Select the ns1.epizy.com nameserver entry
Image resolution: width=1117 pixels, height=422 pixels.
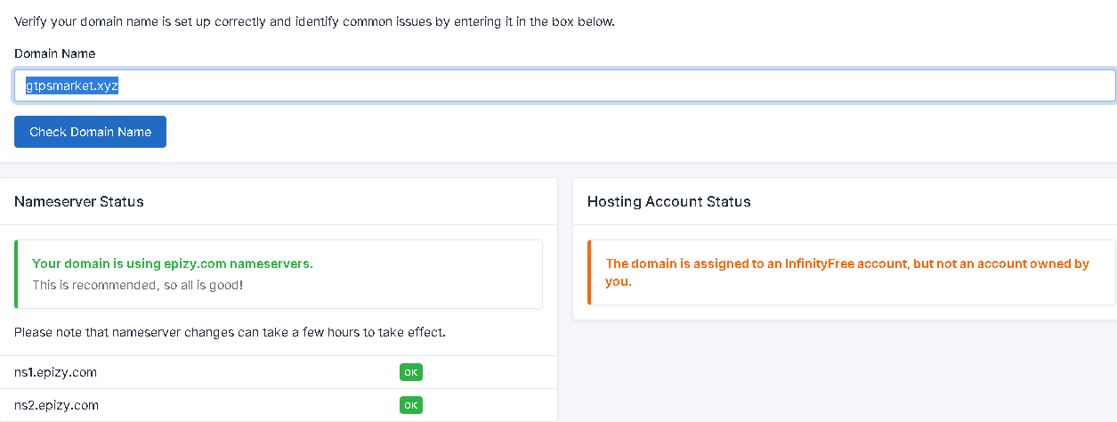click(x=56, y=372)
